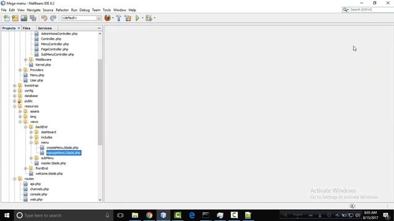Click the Build Project hammer icon
Viewport: 394px width, 221px height.
[x=119, y=18]
